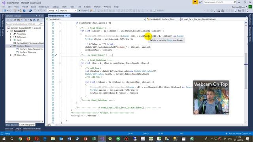
Task: Open the Any CPU platform dropdown
Action: (x=68, y=11)
